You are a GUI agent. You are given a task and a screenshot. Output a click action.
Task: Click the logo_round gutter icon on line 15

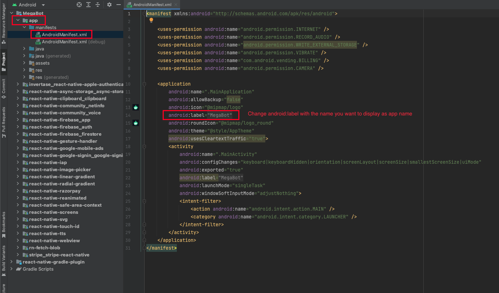click(136, 123)
